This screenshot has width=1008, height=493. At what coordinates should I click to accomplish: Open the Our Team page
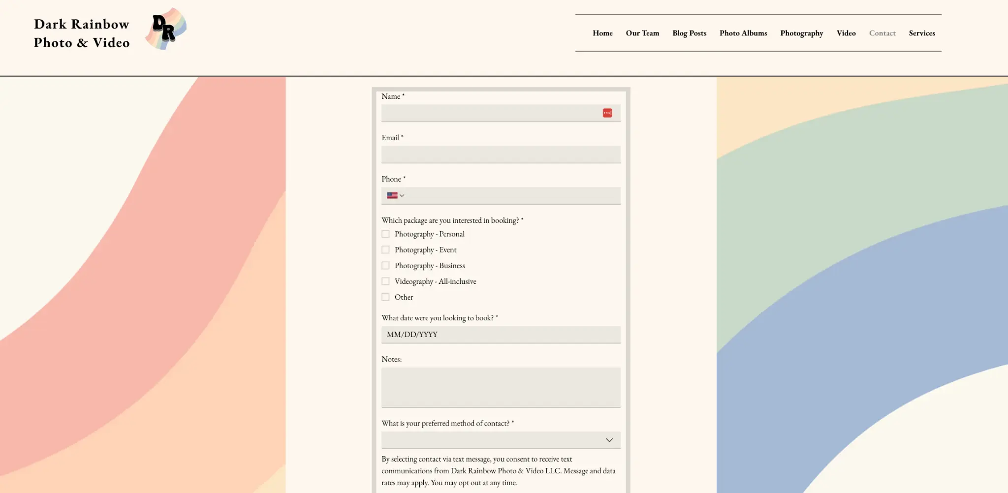click(x=642, y=33)
